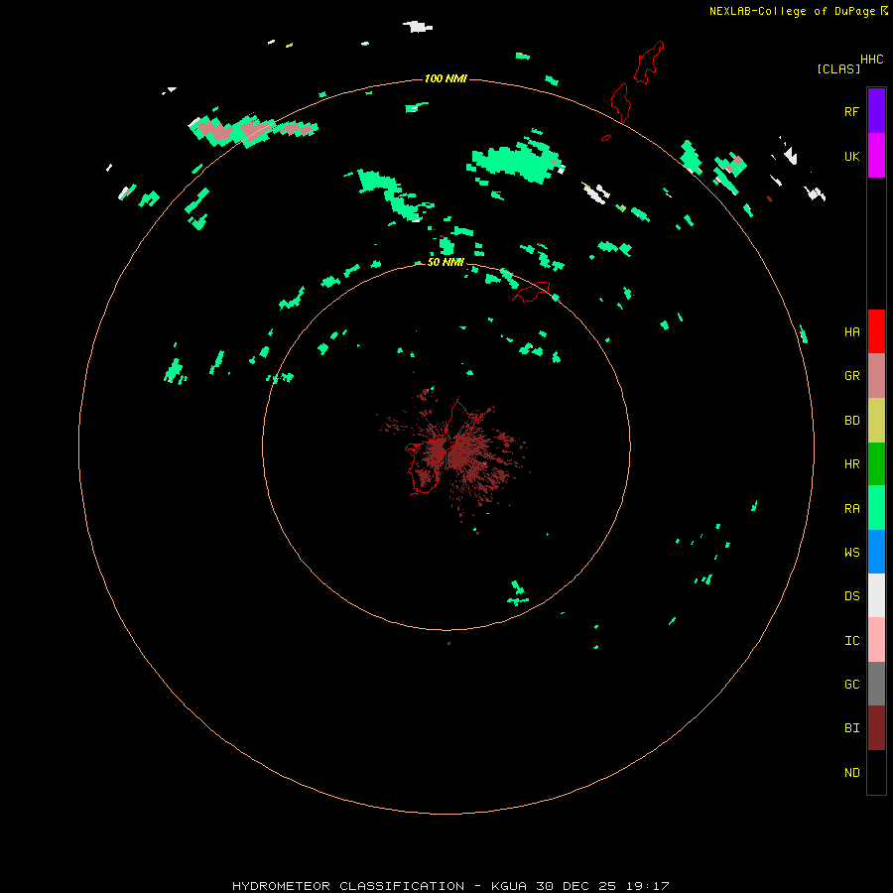This screenshot has width=893, height=893.
Task: Click the 50 NMI range ring label
Action: pos(446,262)
